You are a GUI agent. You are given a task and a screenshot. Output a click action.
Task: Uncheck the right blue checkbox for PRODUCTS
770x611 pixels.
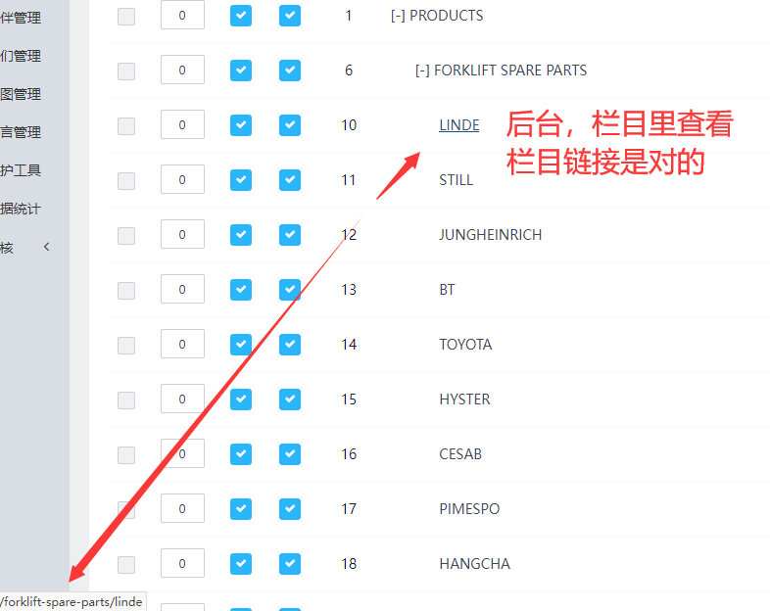[290, 16]
